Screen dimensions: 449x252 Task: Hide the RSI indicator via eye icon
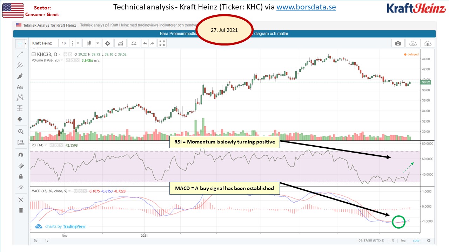51,145
